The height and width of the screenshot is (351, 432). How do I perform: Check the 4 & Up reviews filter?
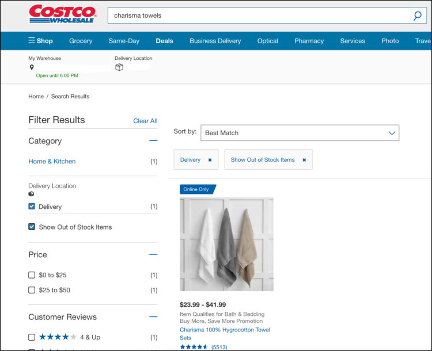click(x=32, y=337)
